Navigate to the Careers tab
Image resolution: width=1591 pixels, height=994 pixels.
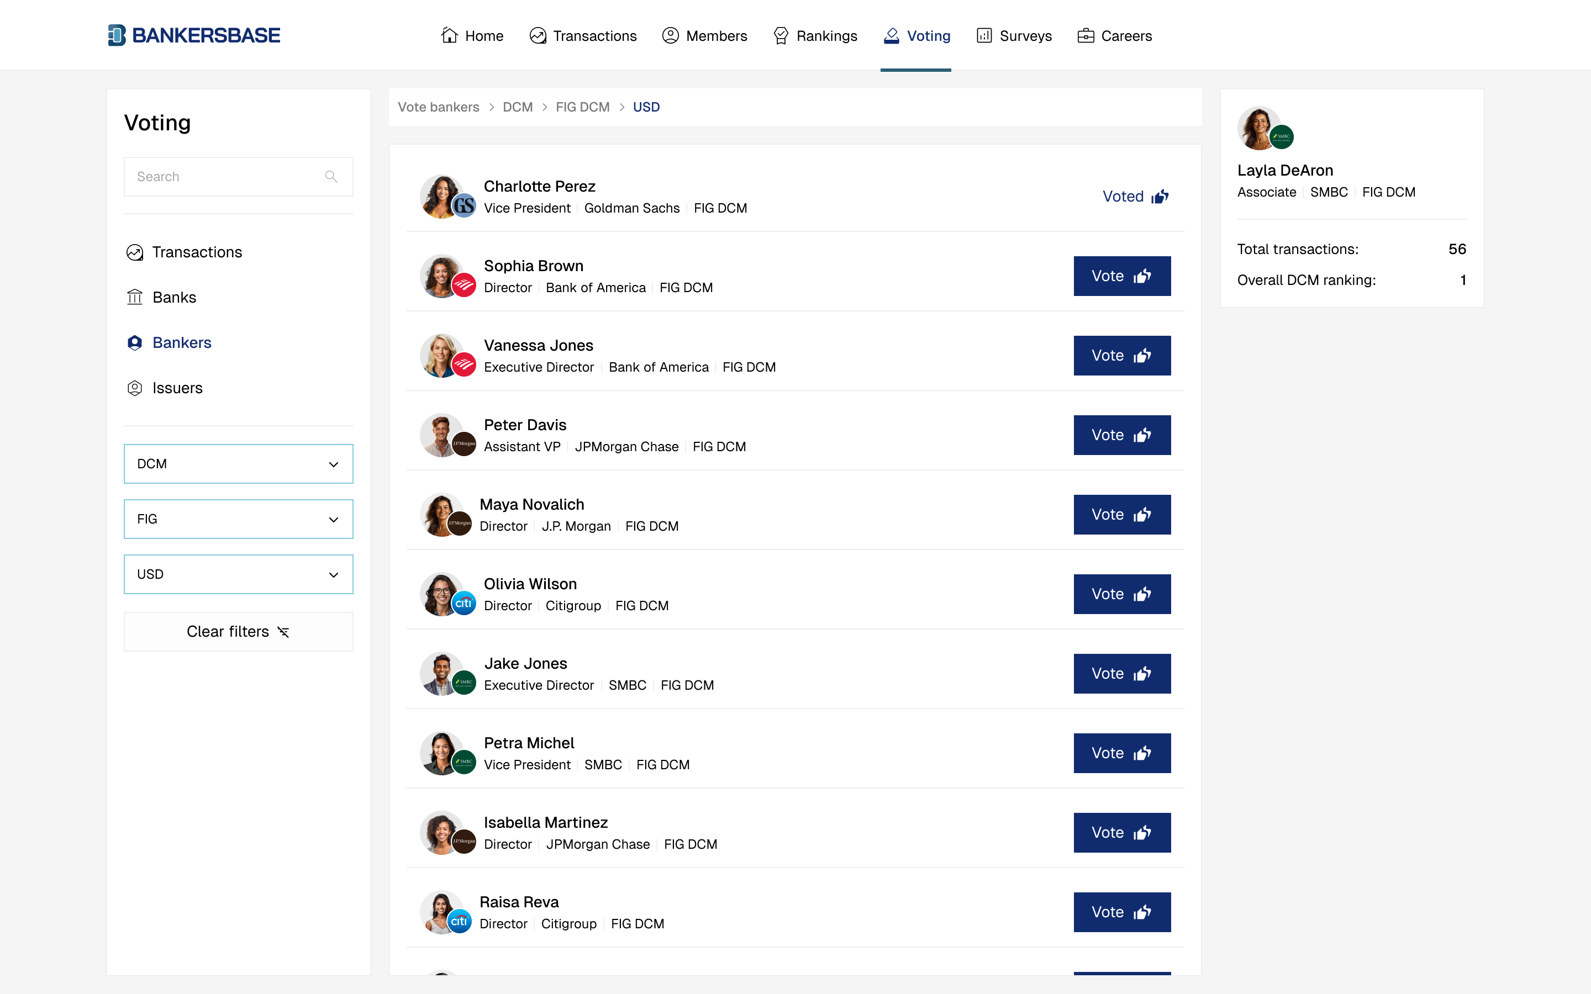[x=1114, y=35]
